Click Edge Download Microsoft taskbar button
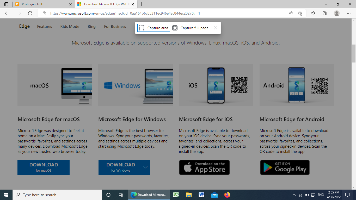Screen dimensions: 356x200 (149, 195)
